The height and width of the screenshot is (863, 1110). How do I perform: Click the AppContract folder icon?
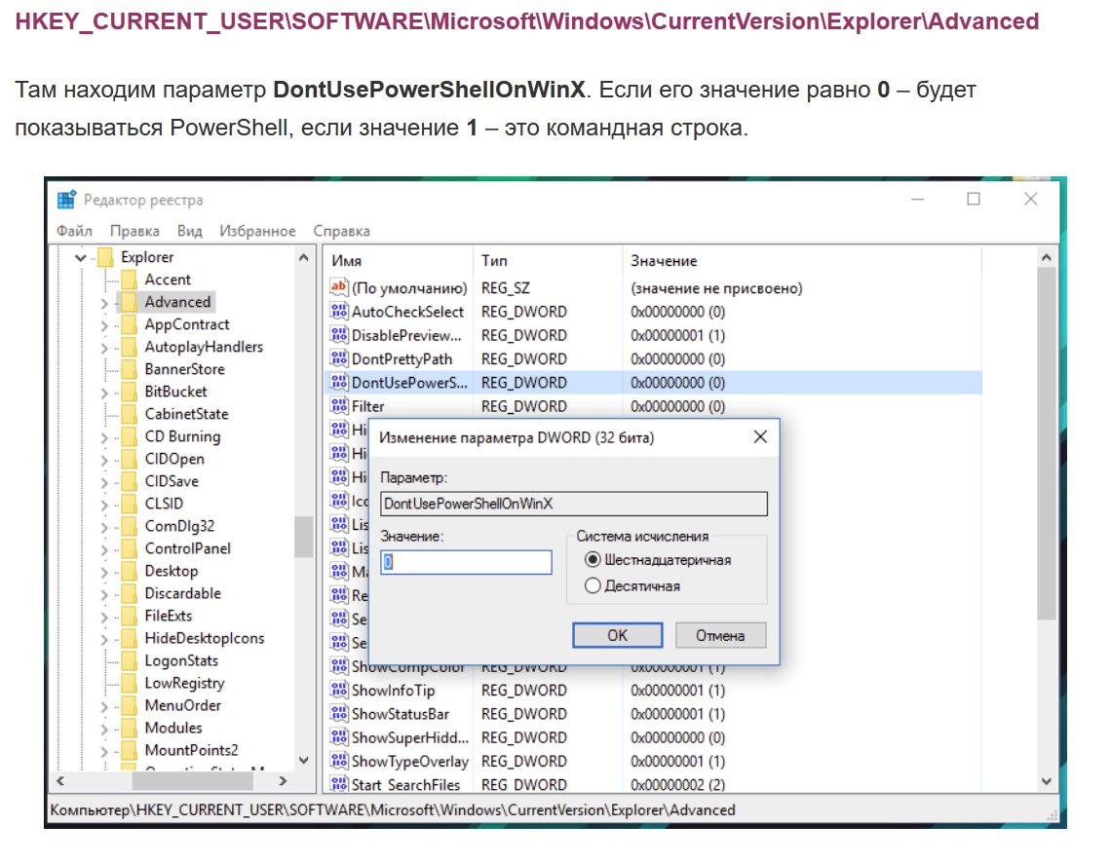tap(129, 324)
